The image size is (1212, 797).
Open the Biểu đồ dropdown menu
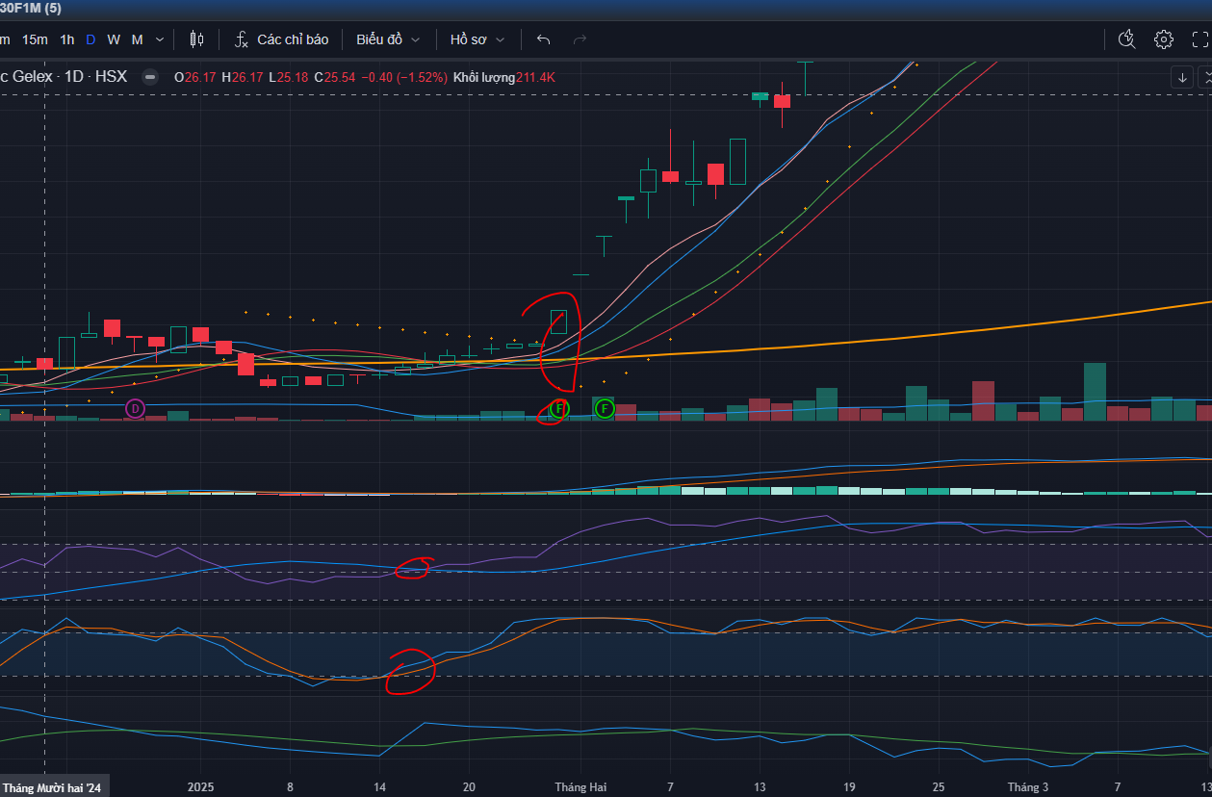(x=388, y=39)
